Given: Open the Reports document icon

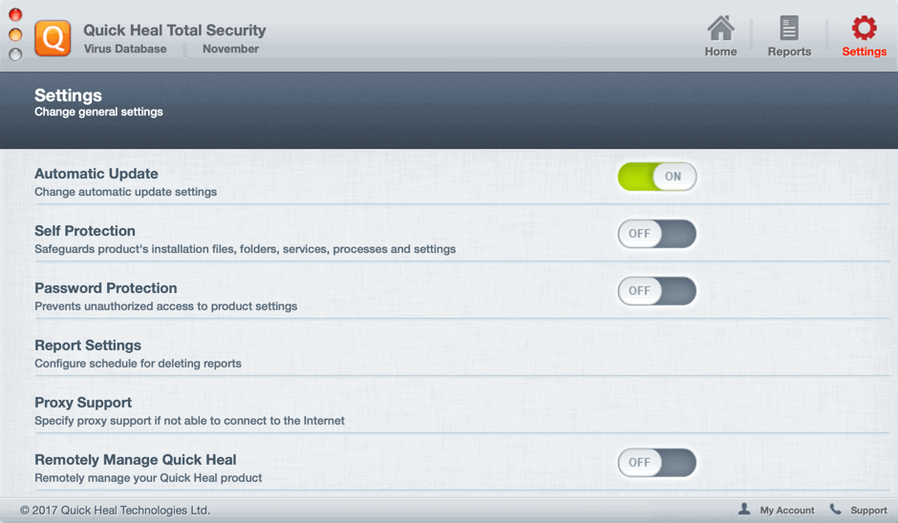Looking at the screenshot, I should tap(789, 28).
